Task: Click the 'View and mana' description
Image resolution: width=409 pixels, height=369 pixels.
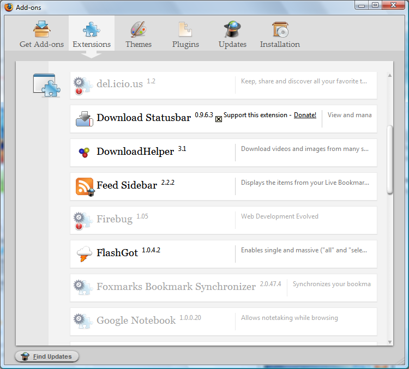Action: (x=350, y=115)
